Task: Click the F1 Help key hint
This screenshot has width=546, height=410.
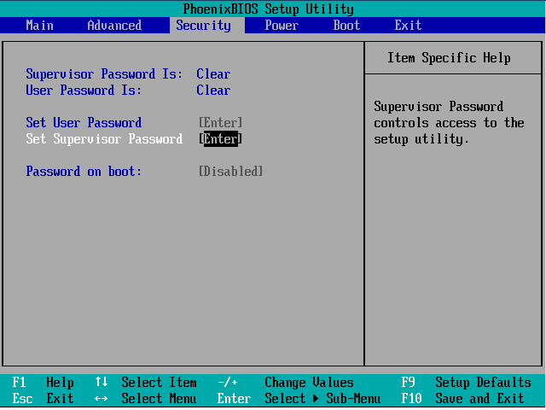Action: [x=43, y=383]
